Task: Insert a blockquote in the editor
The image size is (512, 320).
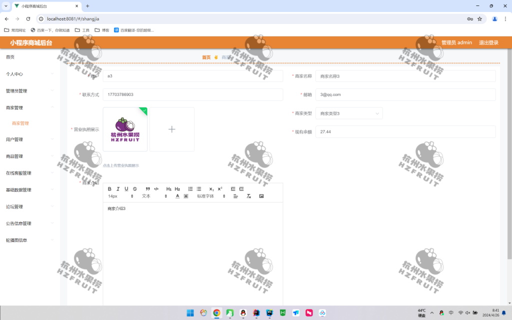Action: tap(147, 189)
